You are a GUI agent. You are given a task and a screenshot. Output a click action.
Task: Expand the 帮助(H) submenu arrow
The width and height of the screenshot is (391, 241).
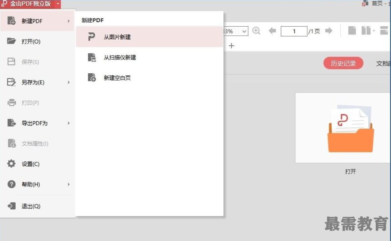pyautogui.click(x=69, y=184)
